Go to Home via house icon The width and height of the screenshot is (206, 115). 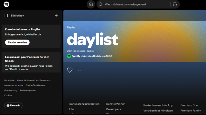tap(91, 4)
